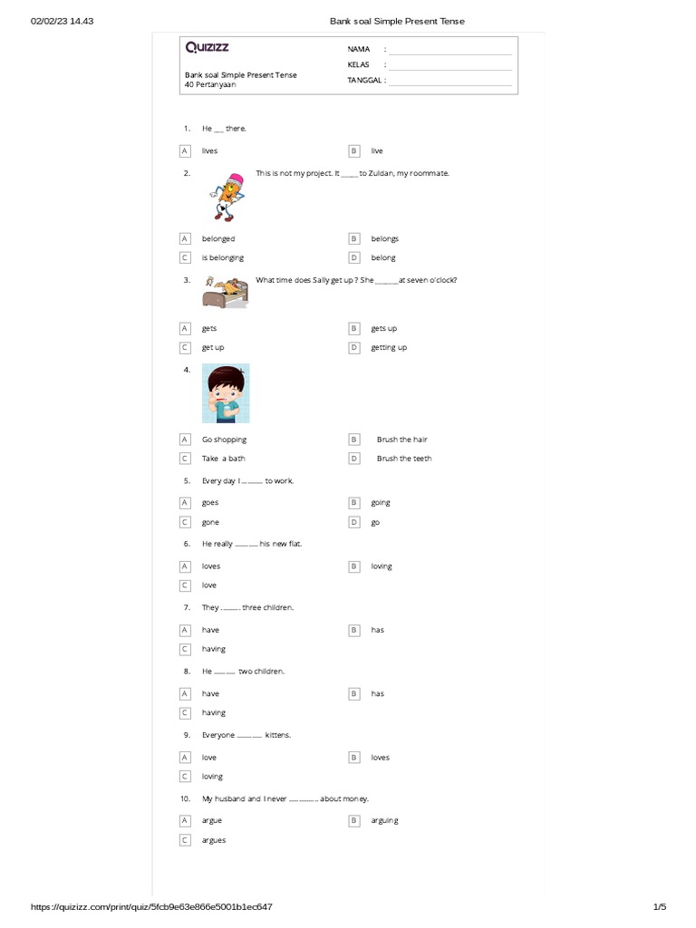Click the TANGGAL input line
The width and height of the screenshot is (696, 928).
[449, 81]
